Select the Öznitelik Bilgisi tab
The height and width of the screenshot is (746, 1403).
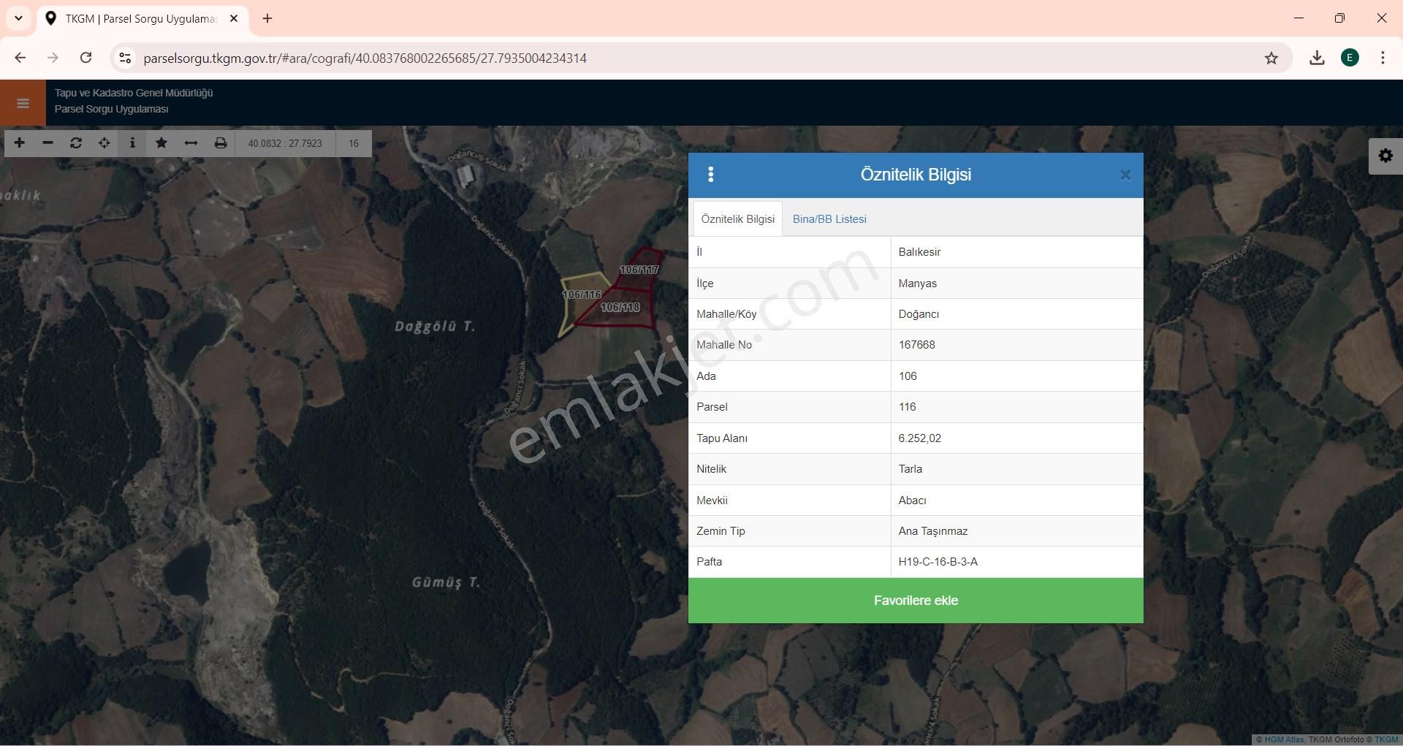[x=737, y=219]
